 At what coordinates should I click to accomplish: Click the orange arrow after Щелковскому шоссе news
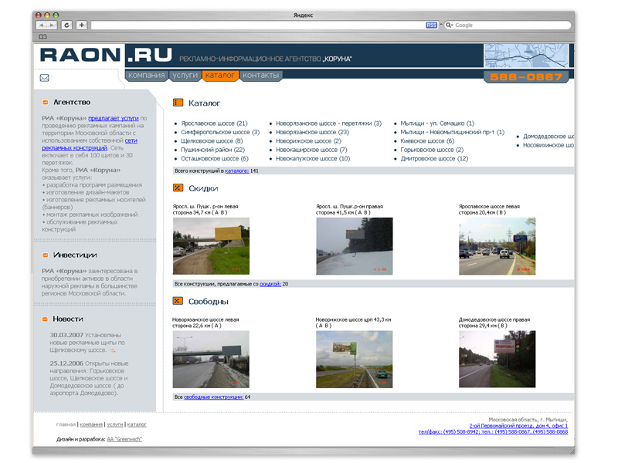pyautogui.click(x=113, y=350)
